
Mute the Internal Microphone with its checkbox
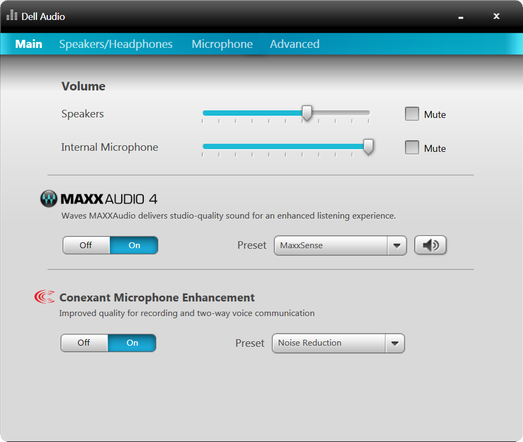pos(412,148)
